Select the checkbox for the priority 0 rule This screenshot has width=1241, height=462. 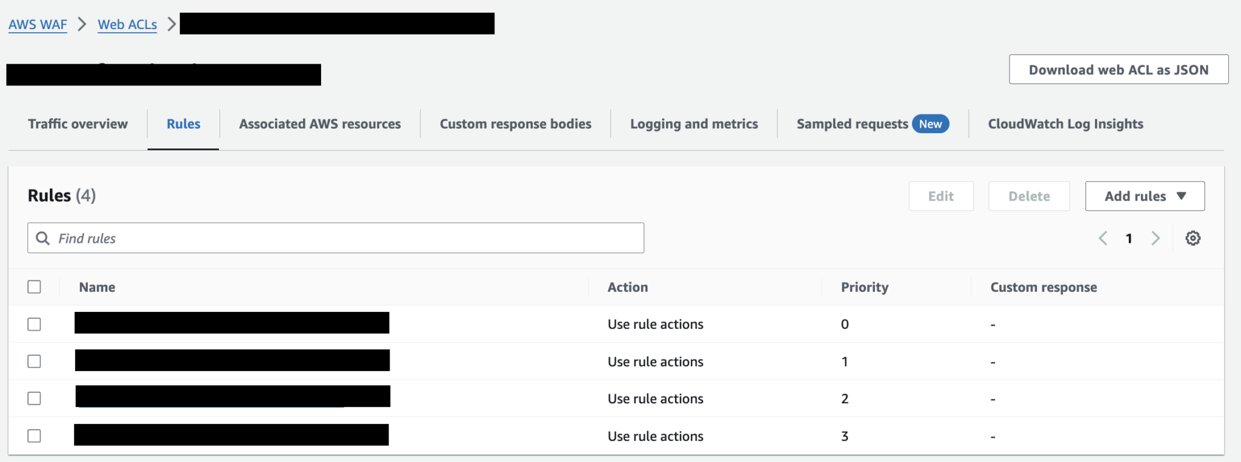[x=35, y=324]
